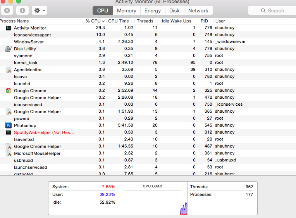Click the 95 idle wake ups value

[x=193, y=62]
